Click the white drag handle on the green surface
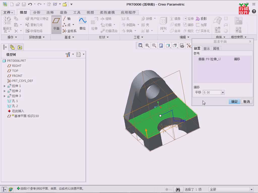Viewport: 258px width, 193px height. pyautogui.click(x=160, y=116)
